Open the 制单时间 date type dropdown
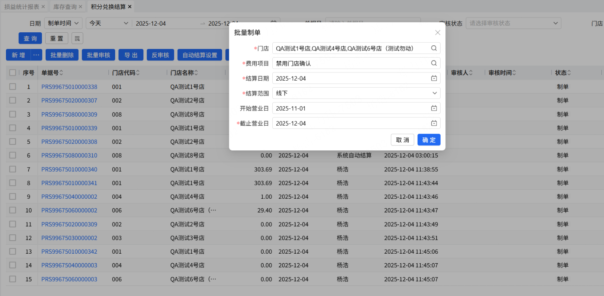The width and height of the screenshot is (604, 296). tap(63, 23)
